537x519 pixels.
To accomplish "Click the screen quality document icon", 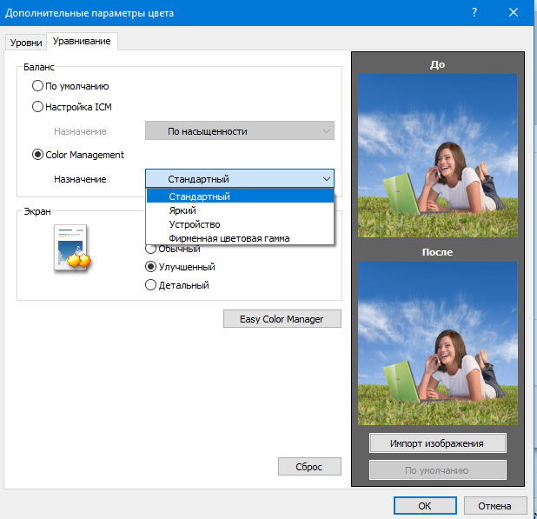I will 73,248.
